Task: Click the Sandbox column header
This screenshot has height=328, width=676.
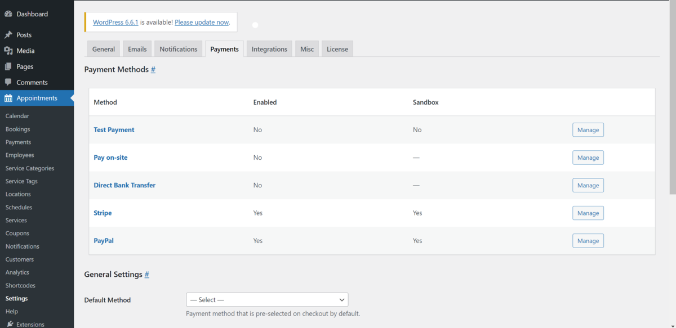Action: (426, 102)
